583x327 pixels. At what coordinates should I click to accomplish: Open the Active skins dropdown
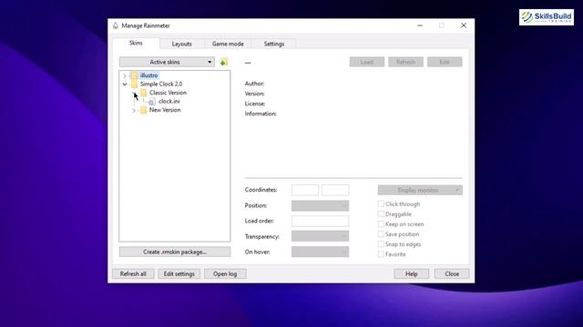pyautogui.click(x=167, y=62)
